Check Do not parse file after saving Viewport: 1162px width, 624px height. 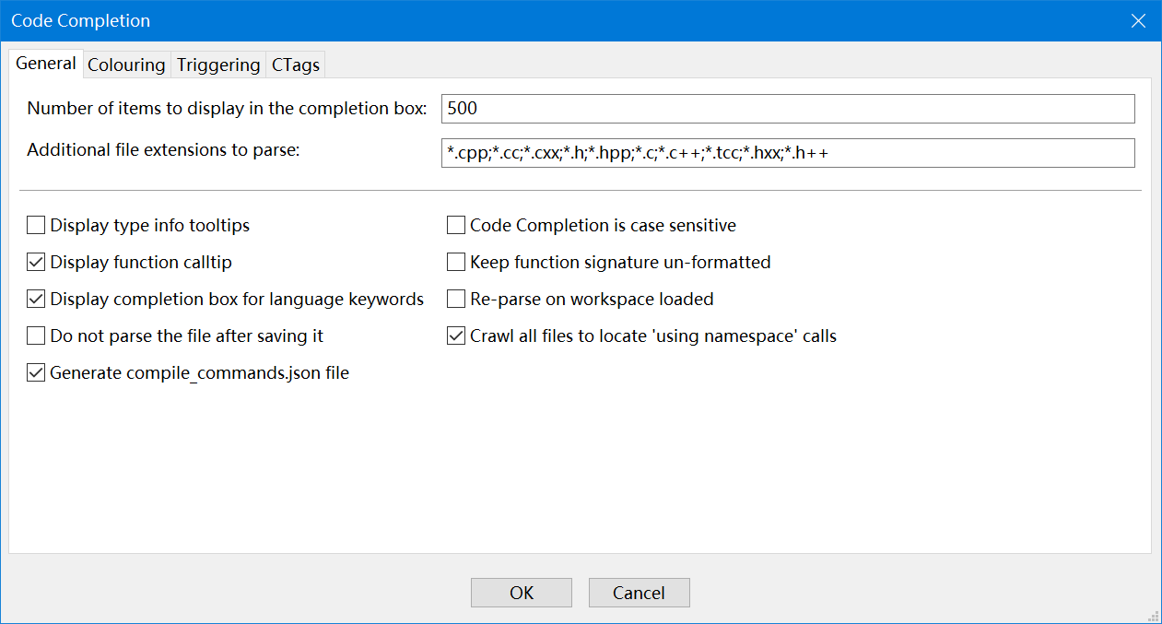(x=36, y=336)
